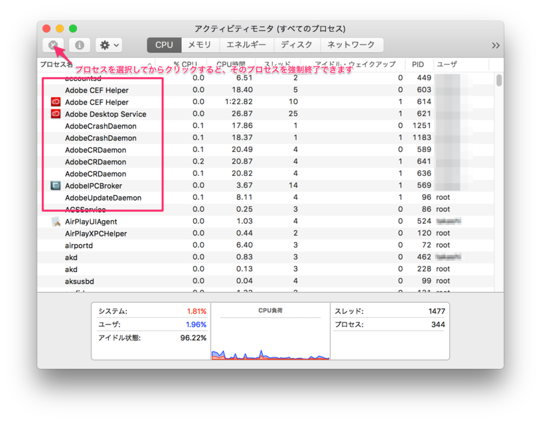Click the スレッド count 1477
The image size is (541, 422).
pos(437,311)
